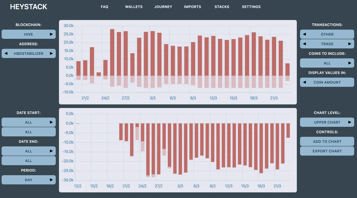Click the COINS TO INCLUDE: heading

tap(327, 53)
